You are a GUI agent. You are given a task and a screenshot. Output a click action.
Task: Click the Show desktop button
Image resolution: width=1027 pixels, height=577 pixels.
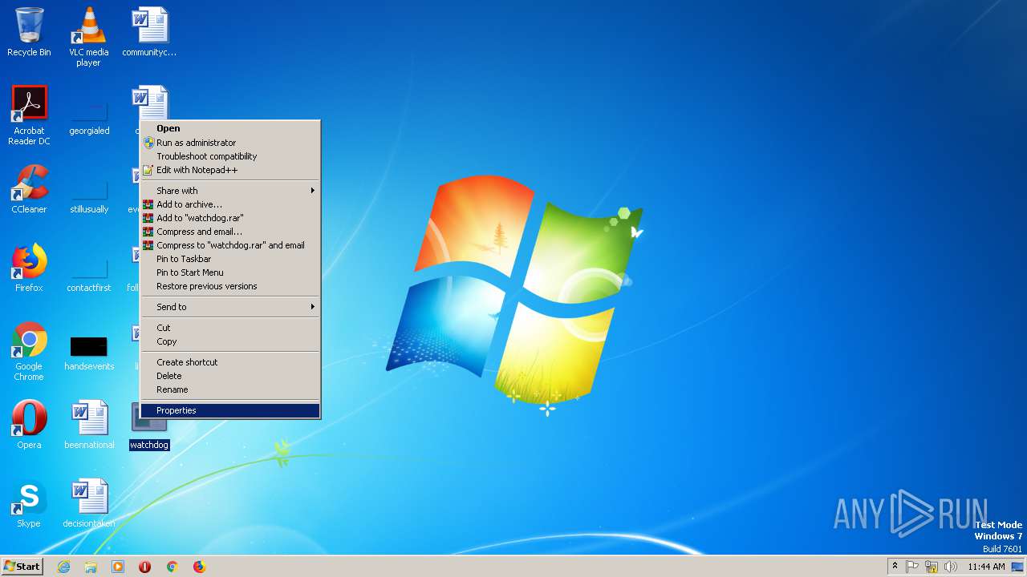1018,567
